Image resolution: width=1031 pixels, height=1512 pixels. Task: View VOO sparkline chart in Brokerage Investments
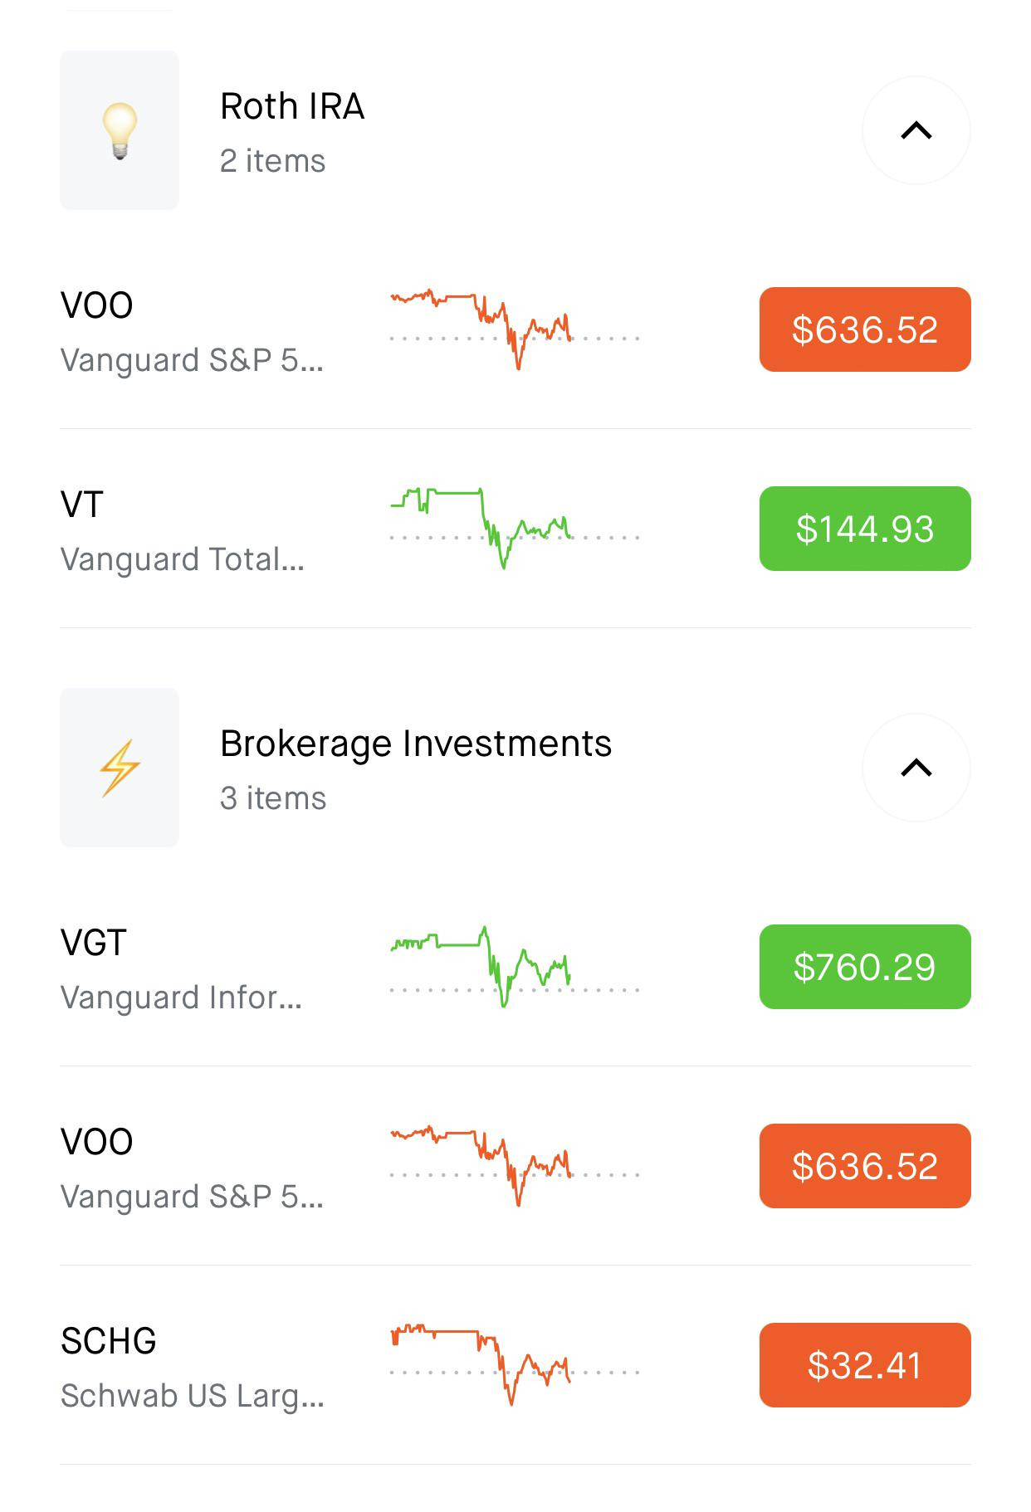pyautogui.click(x=515, y=1166)
